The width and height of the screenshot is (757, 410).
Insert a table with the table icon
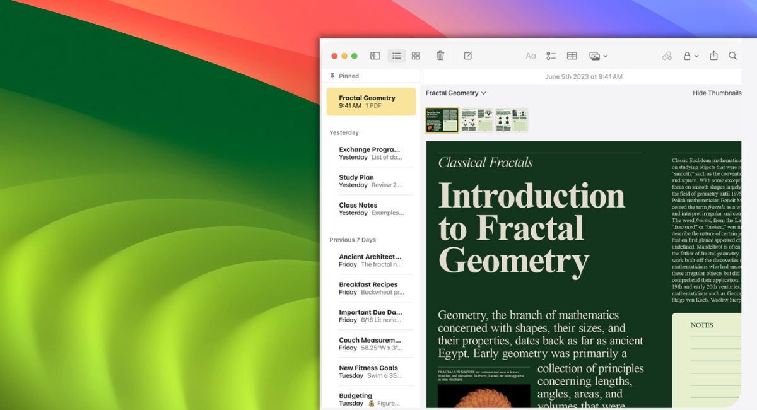(572, 56)
